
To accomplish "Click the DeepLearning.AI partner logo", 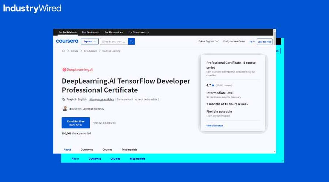I will [x=78, y=69].
